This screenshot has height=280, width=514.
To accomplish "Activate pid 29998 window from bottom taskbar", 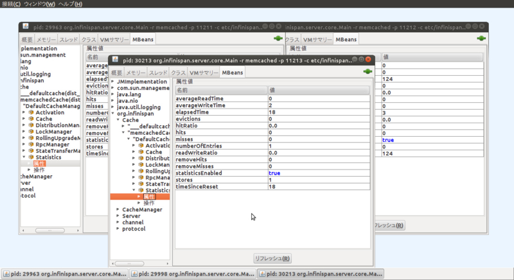I will click(x=193, y=274).
